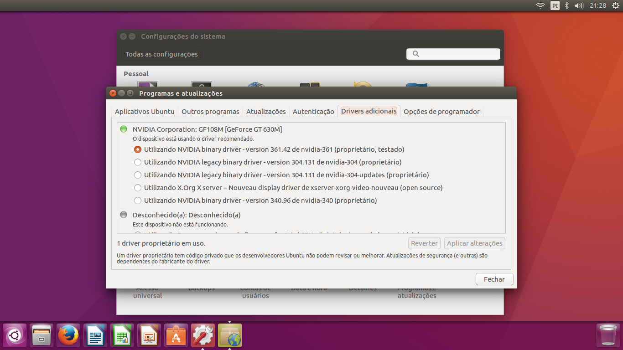
Task: Open the Autenticação tab
Action: point(313,112)
